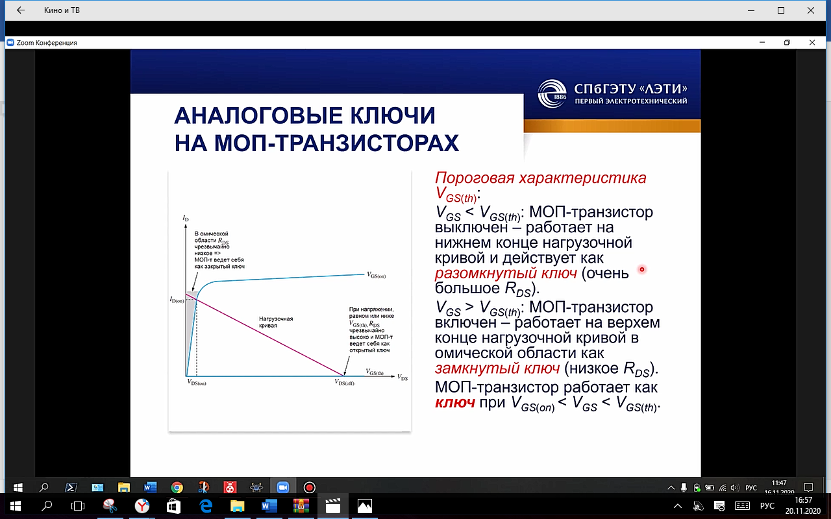Click Zoom icon in the recorded video taskbar
Image resolution: width=831 pixels, height=519 pixels.
point(282,487)
